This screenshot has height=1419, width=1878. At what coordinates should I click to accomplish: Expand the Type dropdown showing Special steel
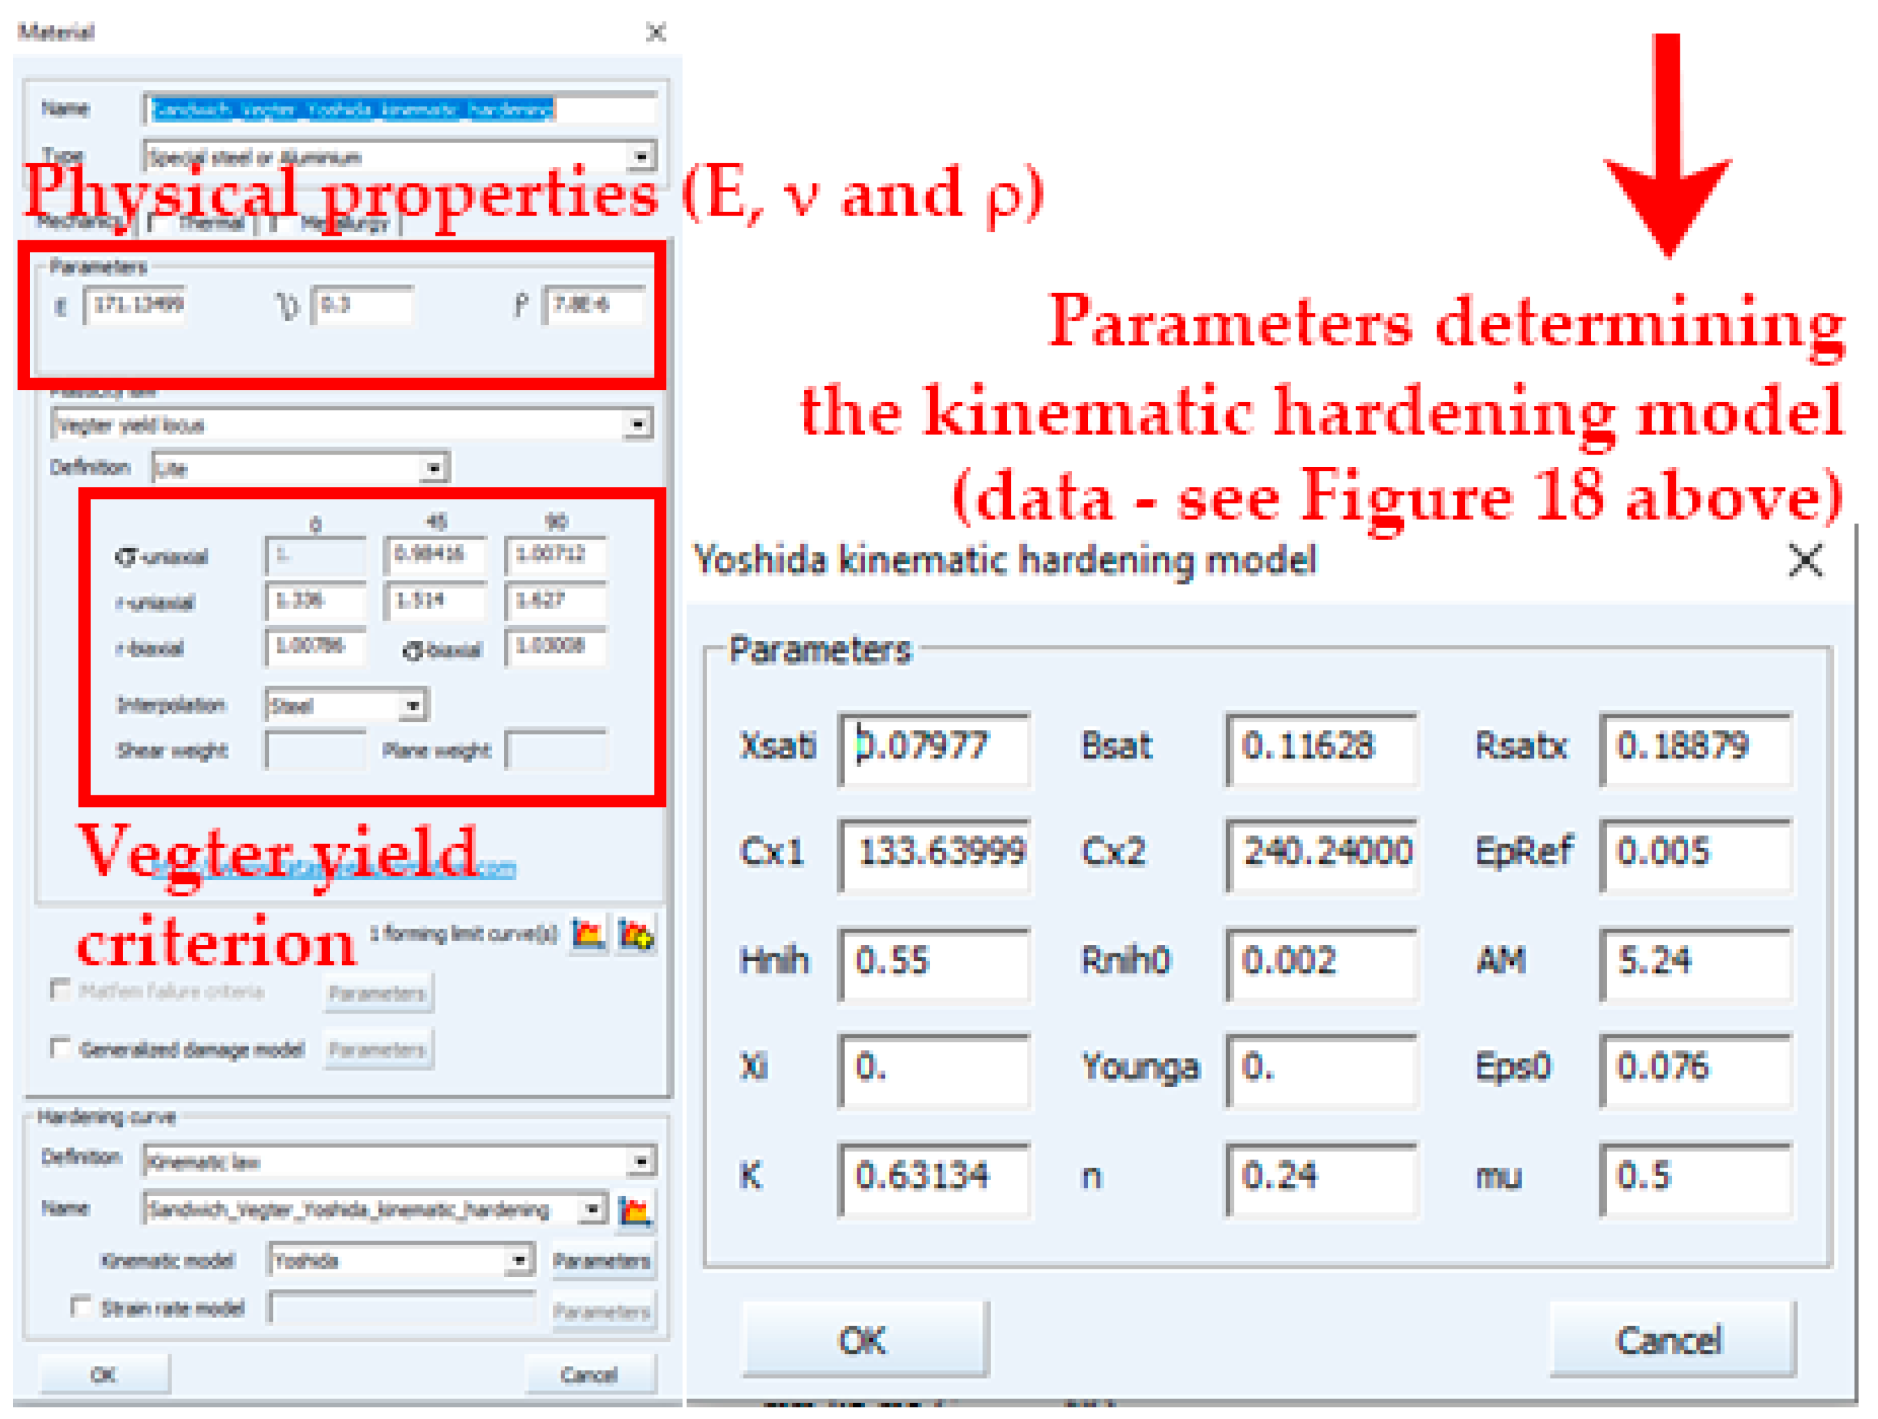point(642,157)
